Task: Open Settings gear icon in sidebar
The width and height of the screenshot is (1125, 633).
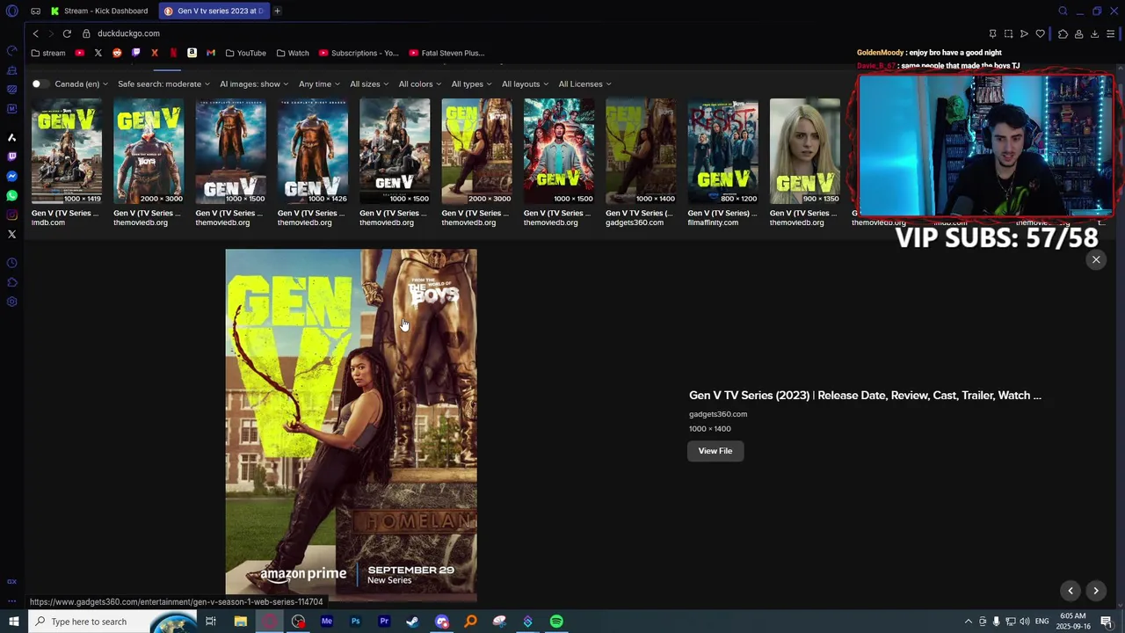Action: 12,302
